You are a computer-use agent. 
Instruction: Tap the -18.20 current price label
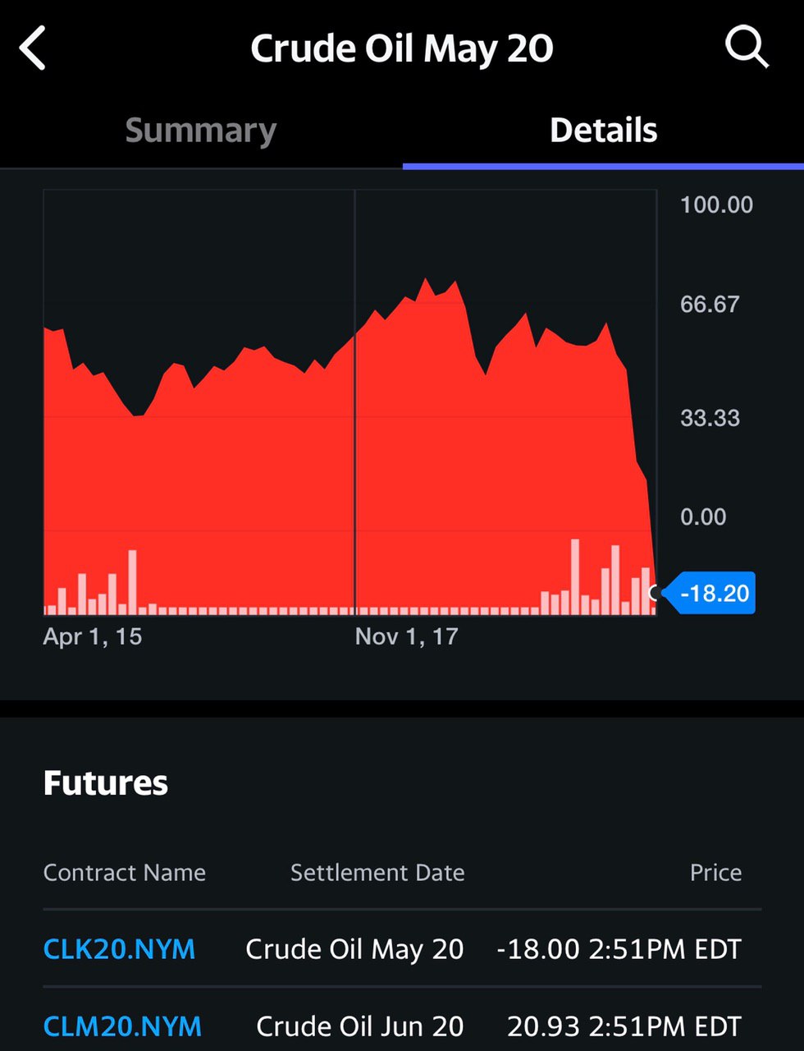714,593
